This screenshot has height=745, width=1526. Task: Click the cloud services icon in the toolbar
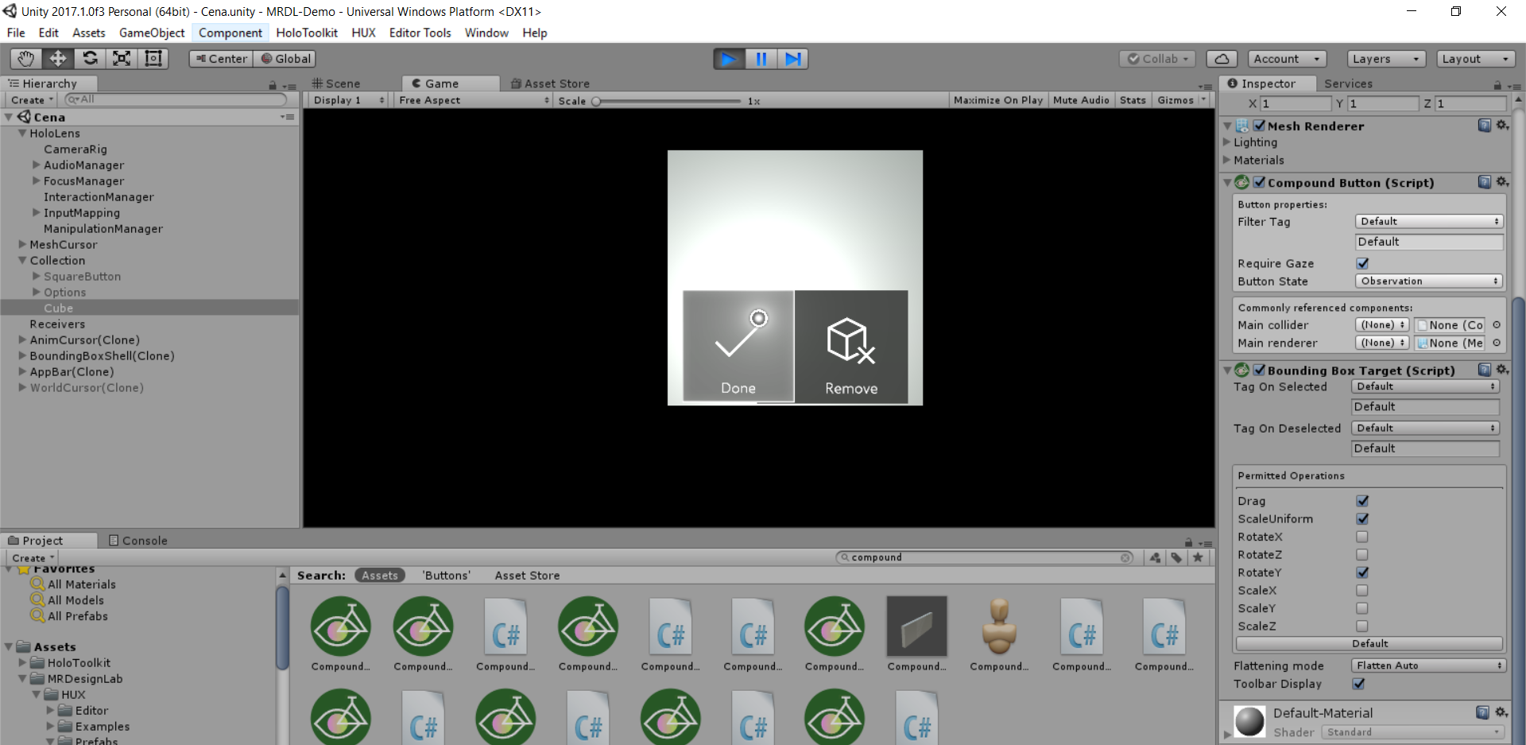pyautogui.click(x=1222, y=58)
